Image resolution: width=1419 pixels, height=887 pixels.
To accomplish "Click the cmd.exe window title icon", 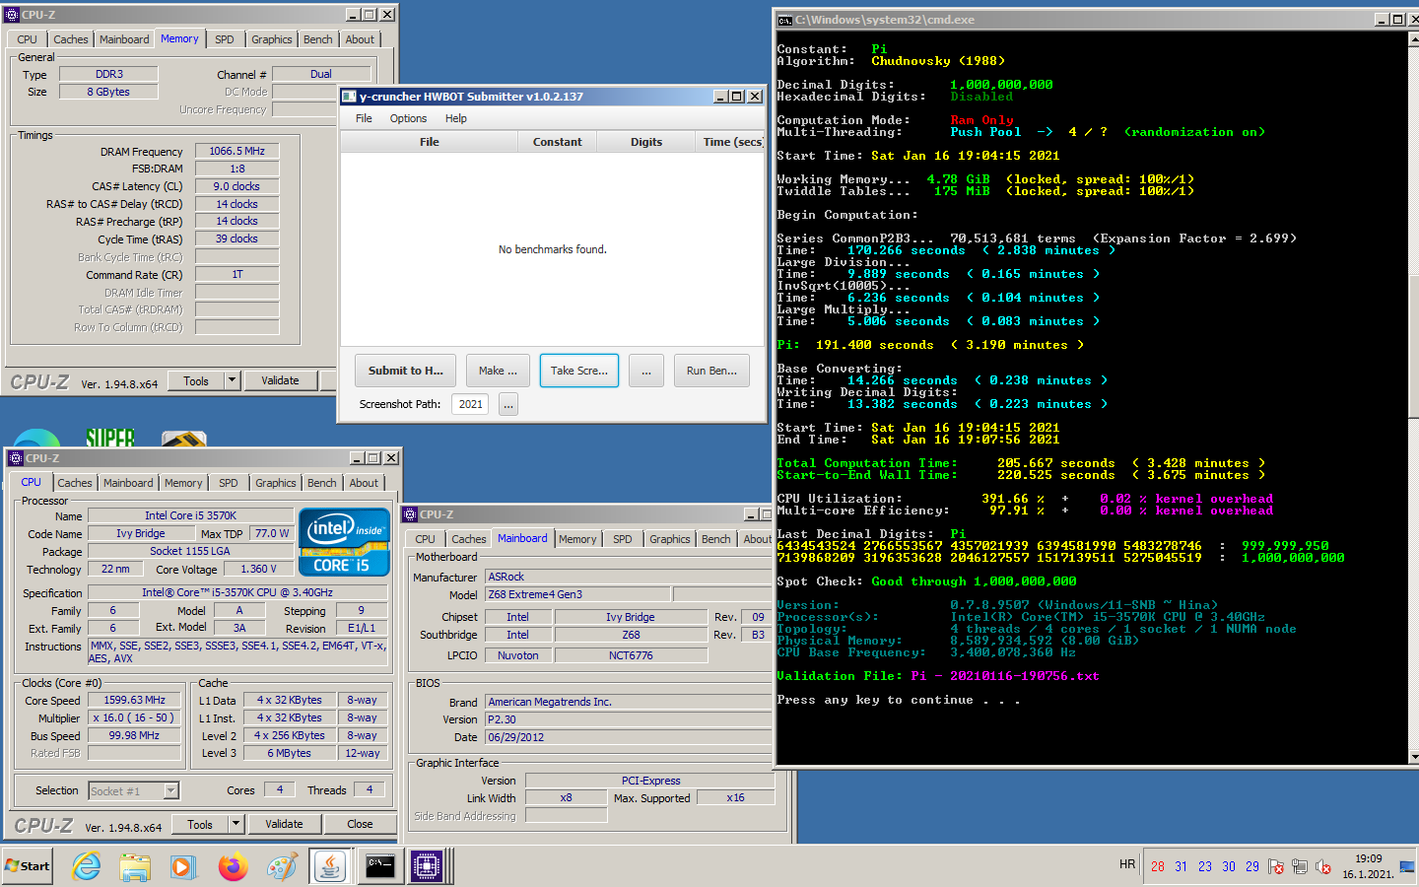I will [x=785, y=20].
